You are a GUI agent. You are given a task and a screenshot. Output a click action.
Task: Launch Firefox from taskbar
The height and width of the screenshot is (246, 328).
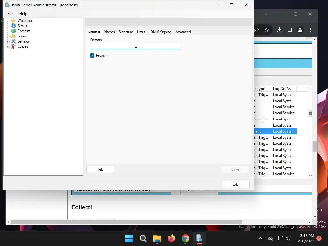(x=171, y=238)
